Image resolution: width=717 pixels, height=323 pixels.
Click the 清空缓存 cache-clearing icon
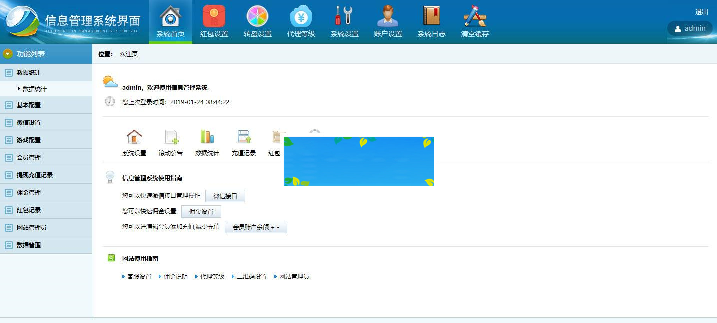474,21
